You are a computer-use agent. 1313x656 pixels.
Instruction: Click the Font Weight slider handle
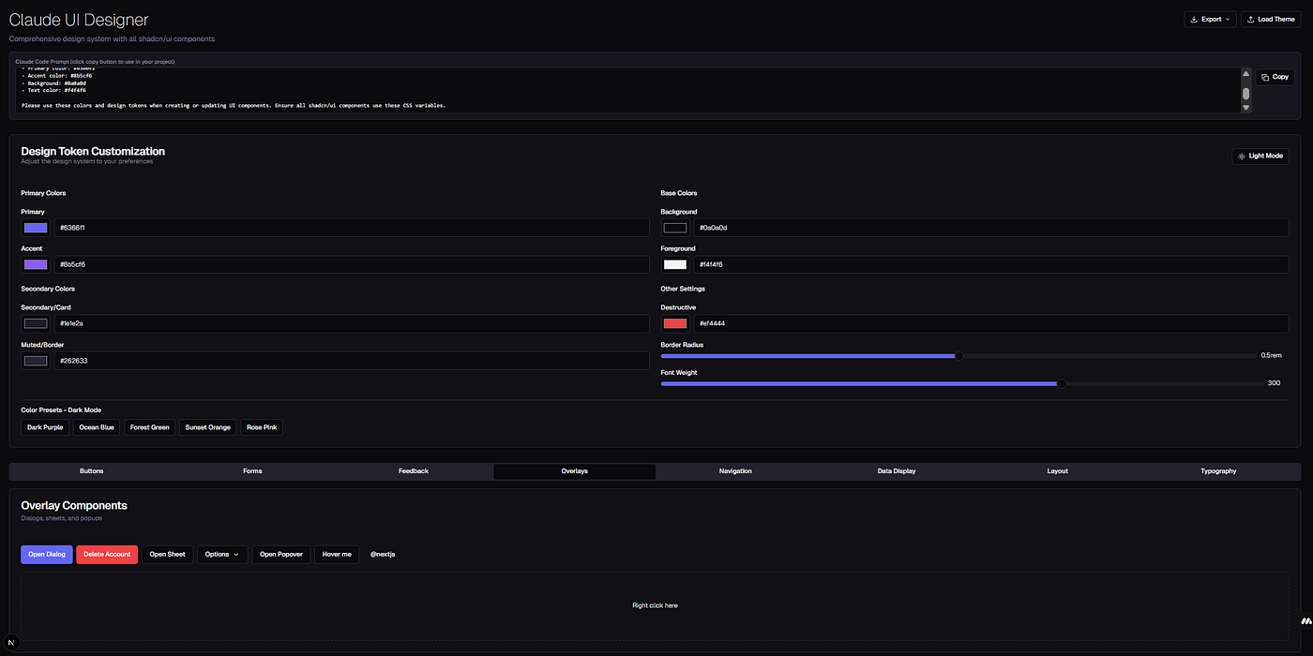(1062, 383)
